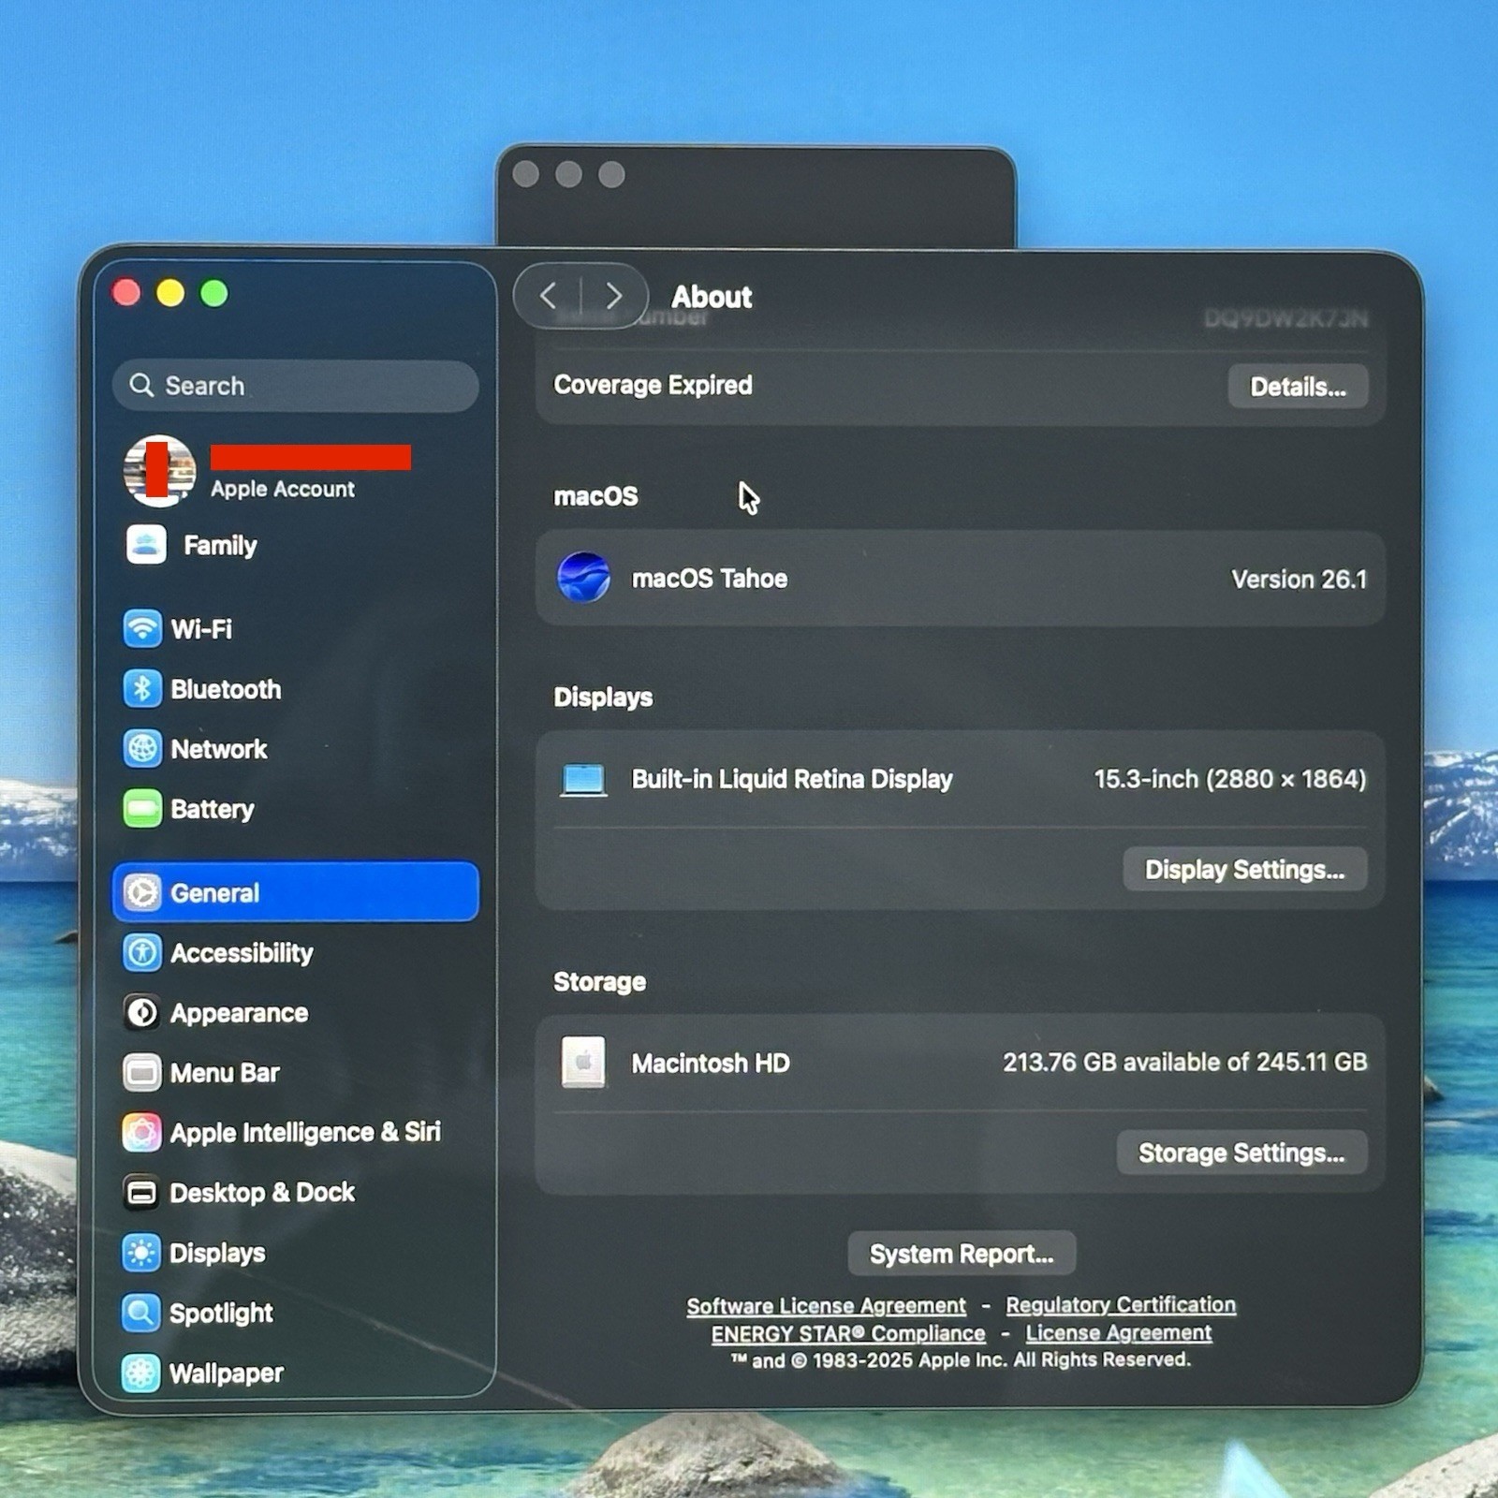Open Storage Settings...
The height and width of the screenshot is (1498, 1498).
tap(1241, 1153)
